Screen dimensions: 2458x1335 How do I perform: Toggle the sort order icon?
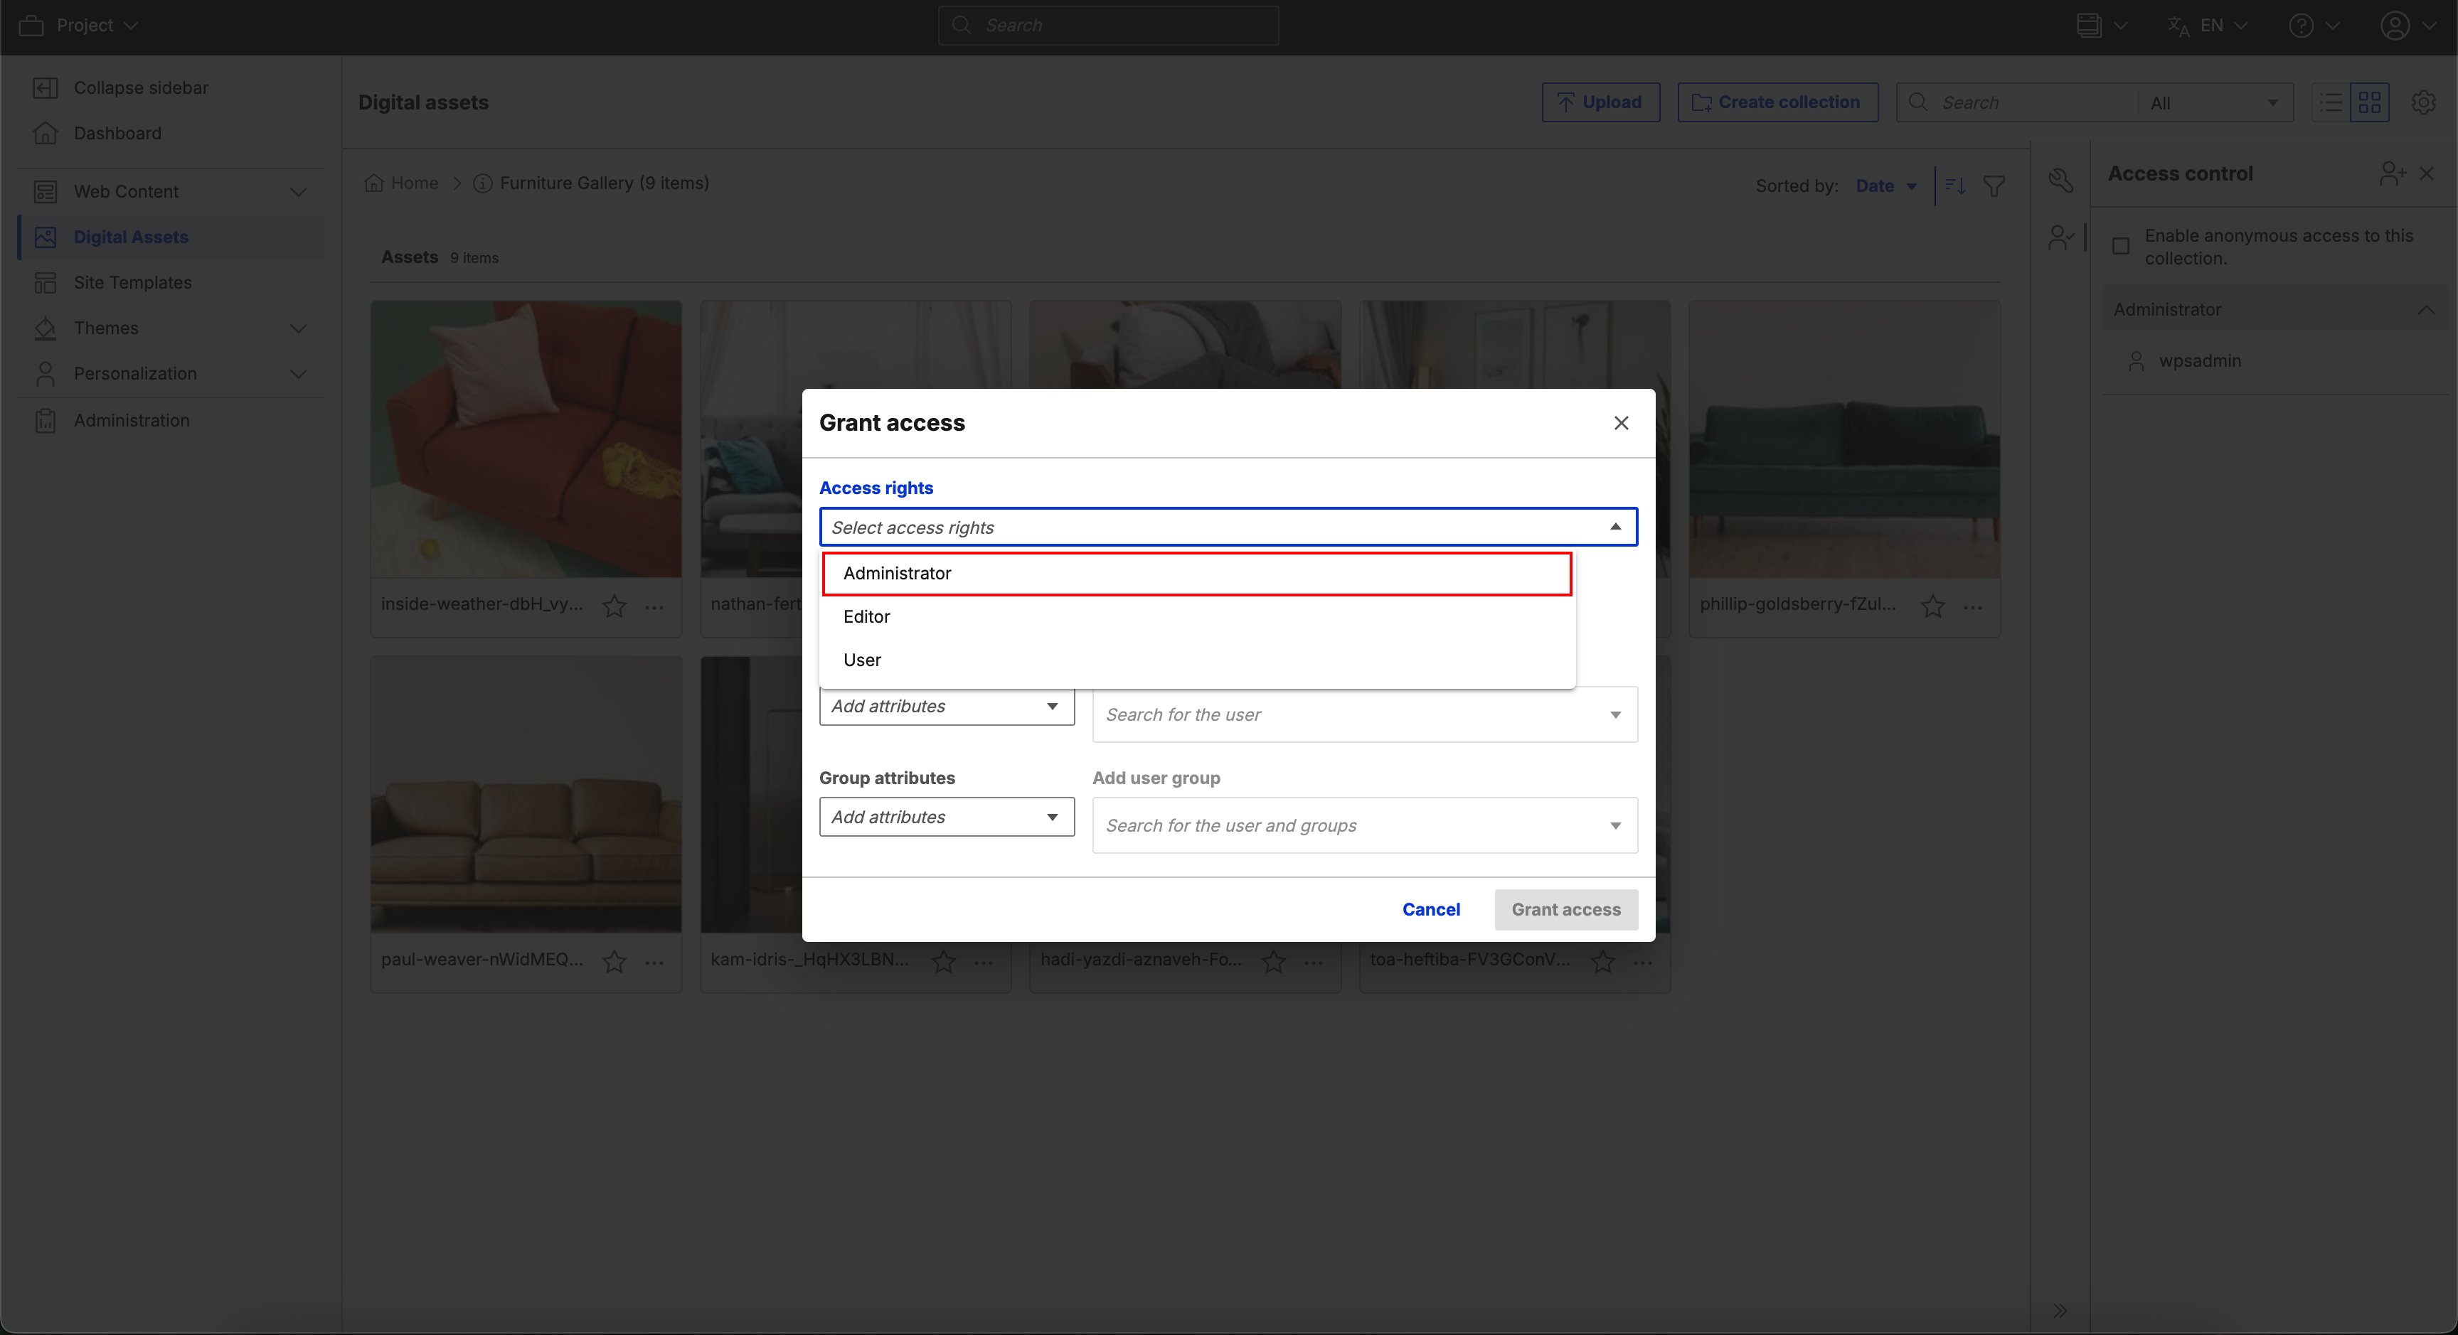click(x=1955, y=186)
